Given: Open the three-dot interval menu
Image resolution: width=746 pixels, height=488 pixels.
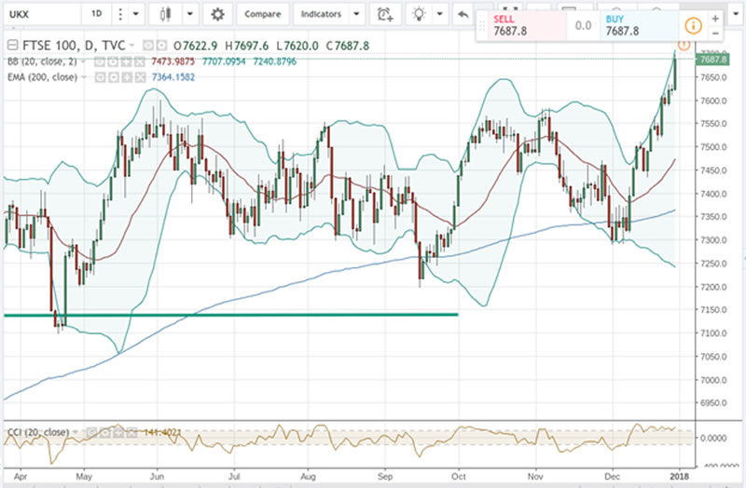Looking at the screenshot, I should 120,14.
